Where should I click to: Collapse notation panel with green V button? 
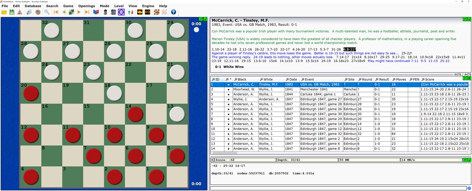469,19
